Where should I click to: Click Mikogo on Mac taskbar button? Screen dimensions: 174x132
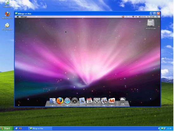pos(40,129)
